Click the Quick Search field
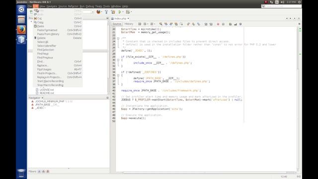This screenshot has height=179, width=318. tap(282, 6)
